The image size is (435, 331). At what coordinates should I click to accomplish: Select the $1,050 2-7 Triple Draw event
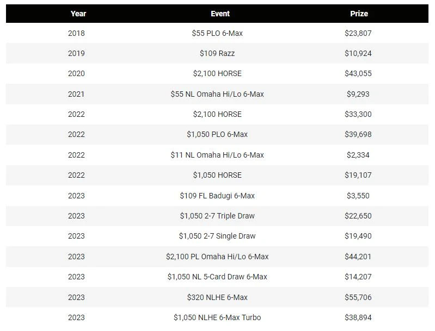tap(217, 216)
